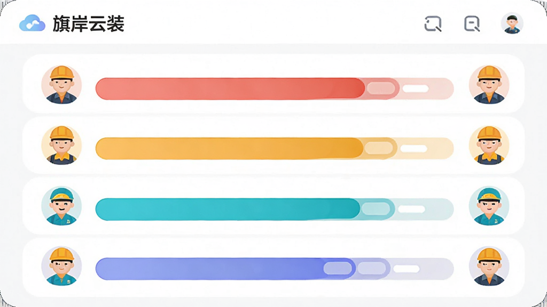
Task: Click left worker avatar on orange row
Action: coord(61,145)
